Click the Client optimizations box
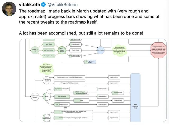 coord(48,56)
